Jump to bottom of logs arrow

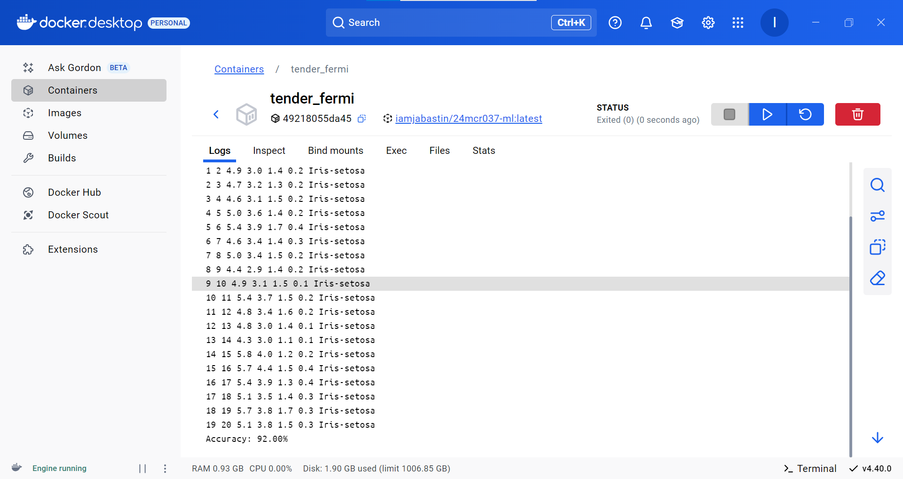click(x=878, y=438)
